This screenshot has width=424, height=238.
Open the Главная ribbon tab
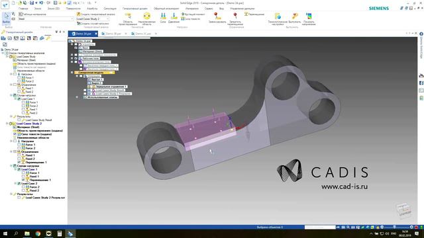point(23,9)
